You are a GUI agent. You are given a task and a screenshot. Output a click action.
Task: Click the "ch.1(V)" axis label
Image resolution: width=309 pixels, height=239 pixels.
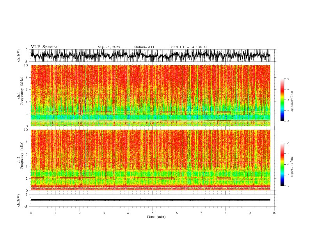19,55
